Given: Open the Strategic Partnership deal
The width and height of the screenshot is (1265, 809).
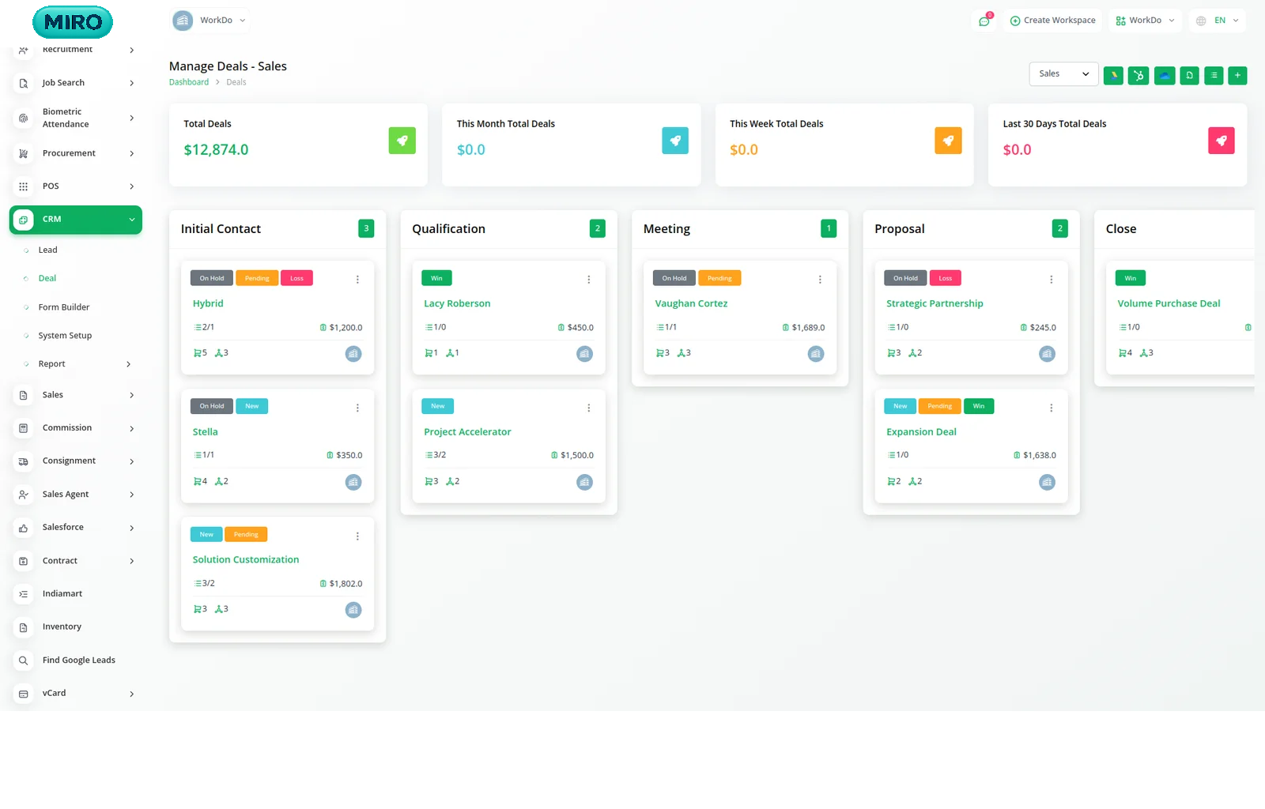Looking at the screenshot, I should click(935, 303).
